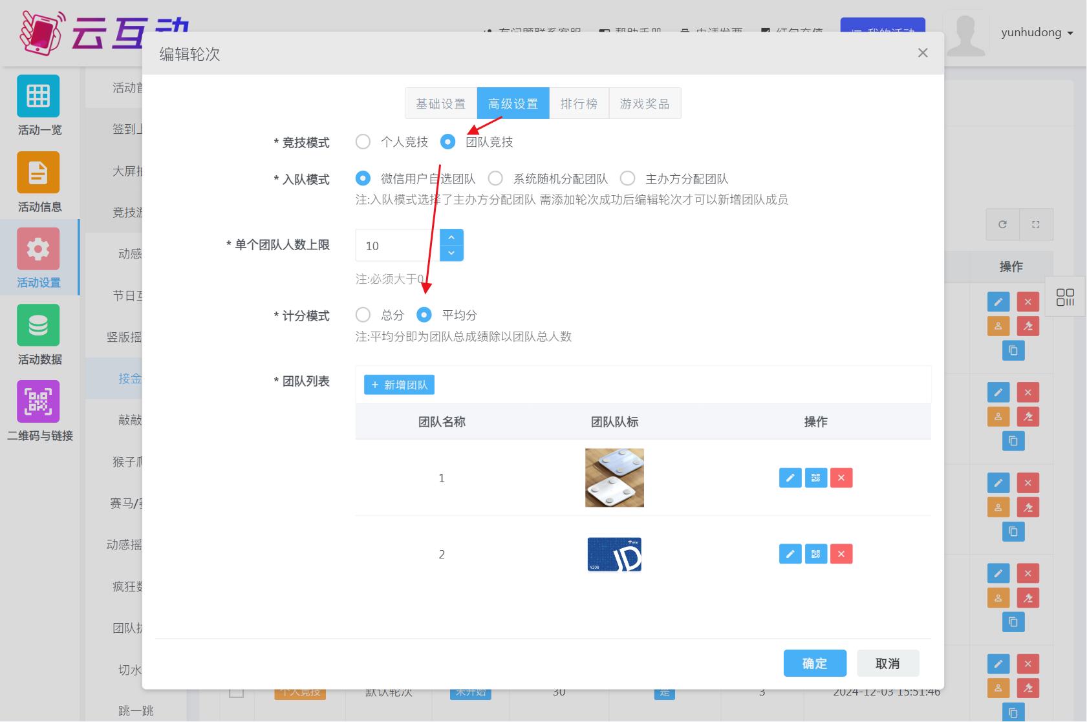Click the 确定 confirm button

click(814, 663)
